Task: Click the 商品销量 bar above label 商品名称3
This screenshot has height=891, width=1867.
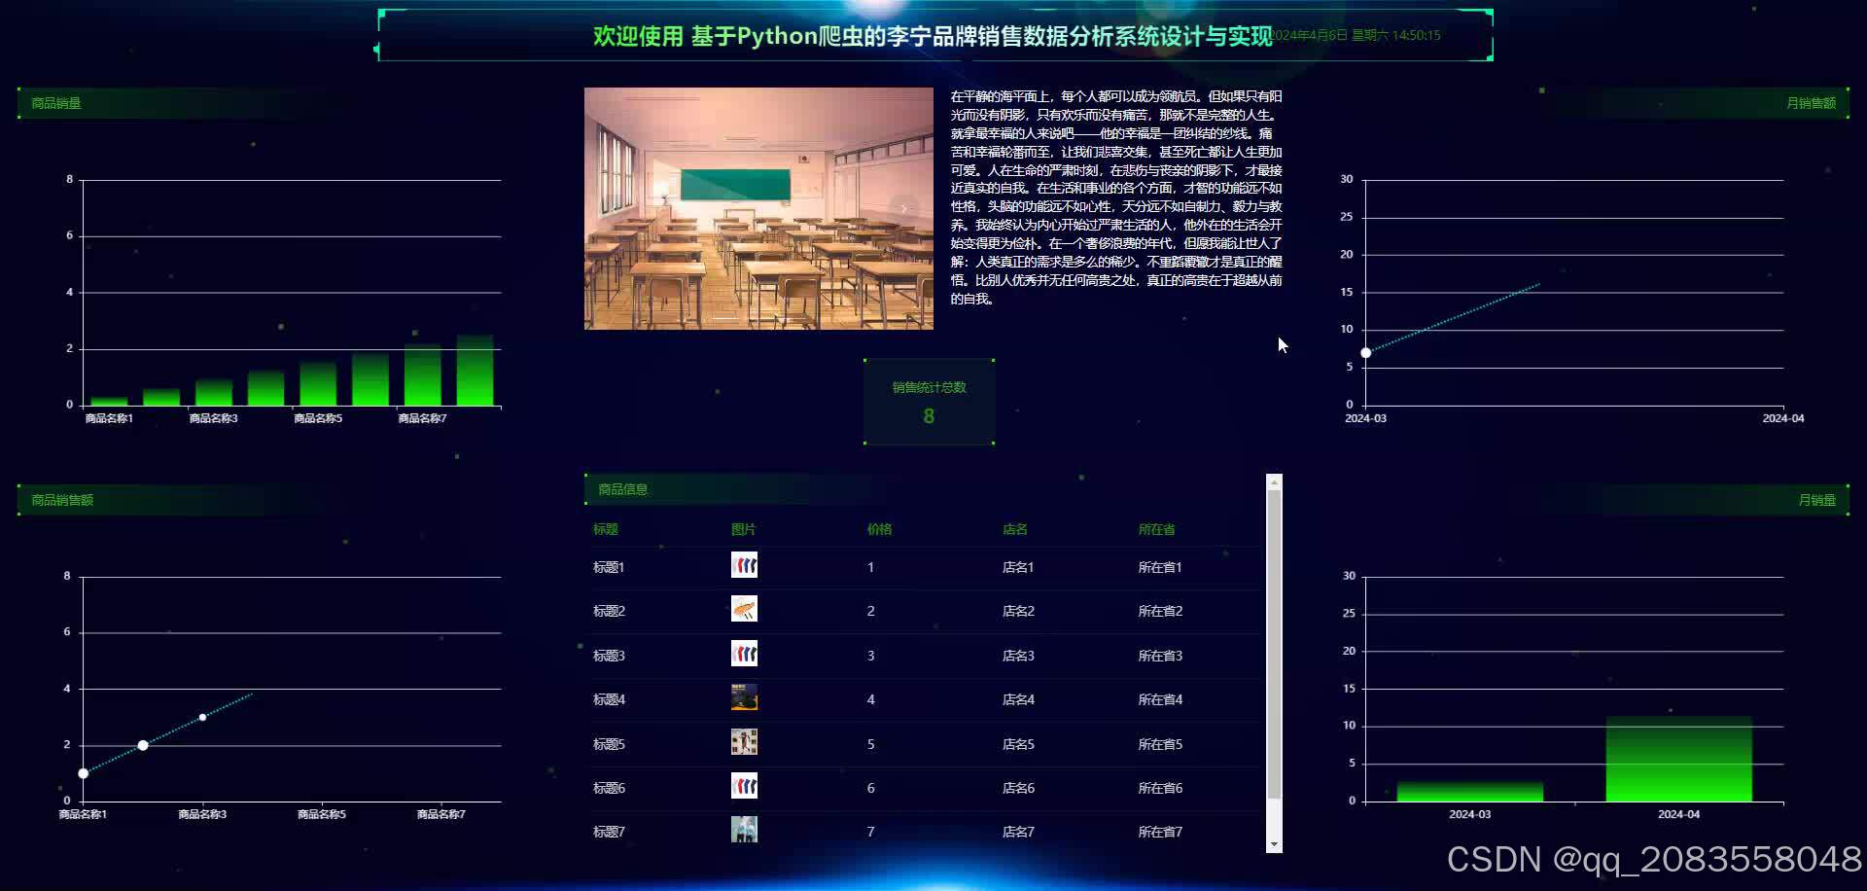Action: pos(214,392)
